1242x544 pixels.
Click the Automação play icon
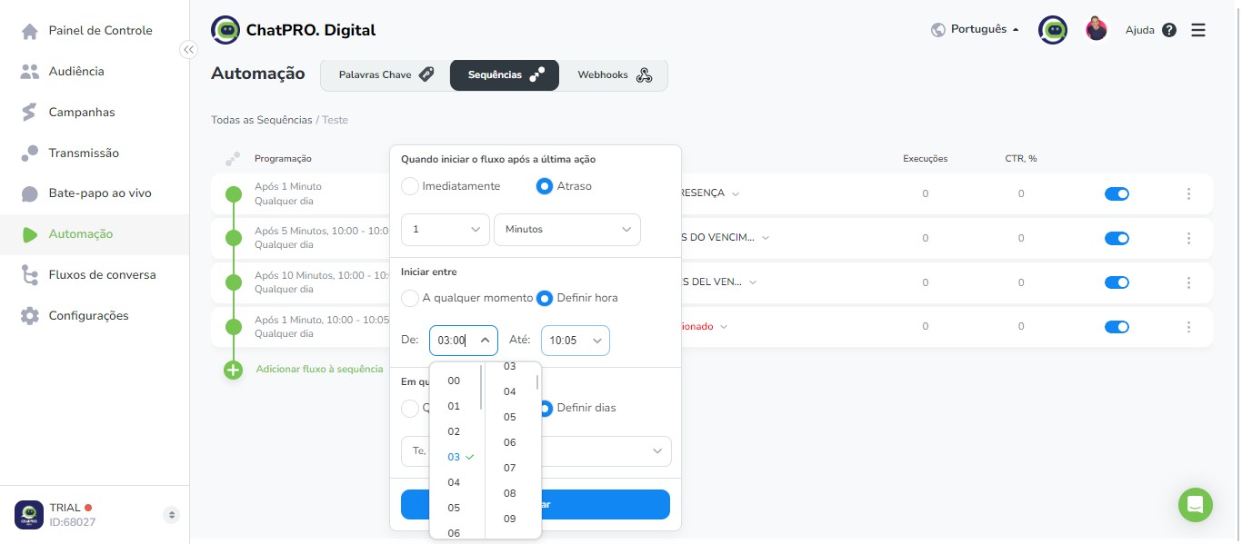tap(30, 234)
